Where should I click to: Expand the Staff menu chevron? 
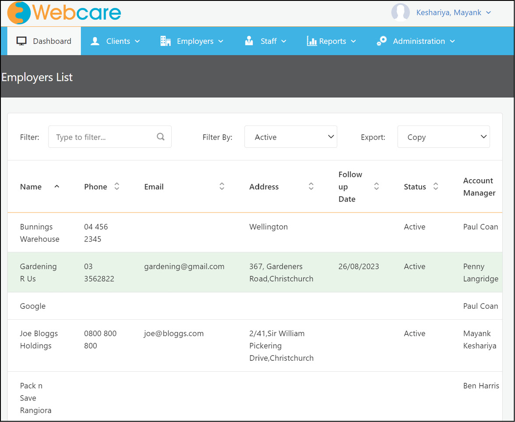[284, 41]
